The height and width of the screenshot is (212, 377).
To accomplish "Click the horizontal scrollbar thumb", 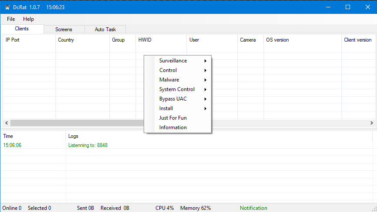I will coord(77,123).
